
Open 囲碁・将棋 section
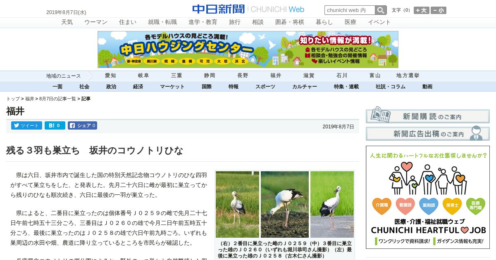290,22
